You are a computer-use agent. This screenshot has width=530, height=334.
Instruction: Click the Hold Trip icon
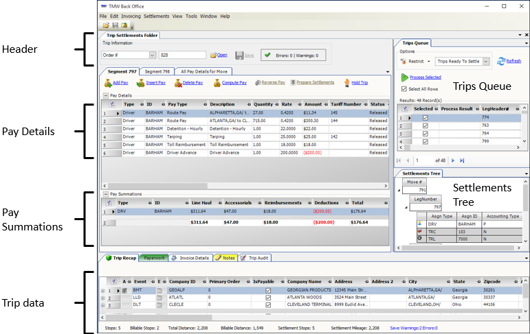coord(346,83)
